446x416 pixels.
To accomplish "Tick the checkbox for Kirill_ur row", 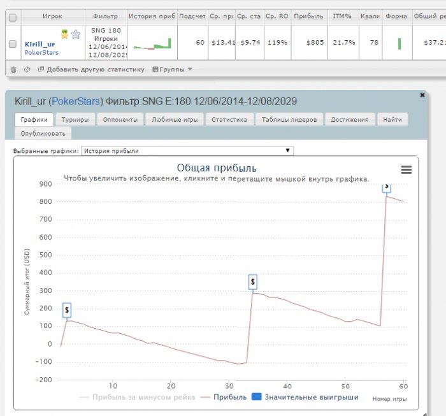I will 13,43.
